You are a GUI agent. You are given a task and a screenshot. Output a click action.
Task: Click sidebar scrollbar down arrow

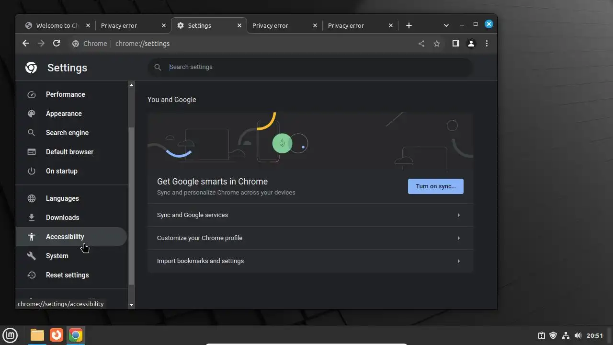[x=131, y=305]
